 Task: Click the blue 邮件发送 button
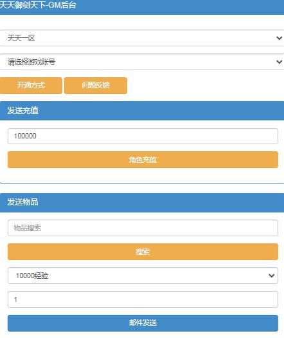coord(143,323)
